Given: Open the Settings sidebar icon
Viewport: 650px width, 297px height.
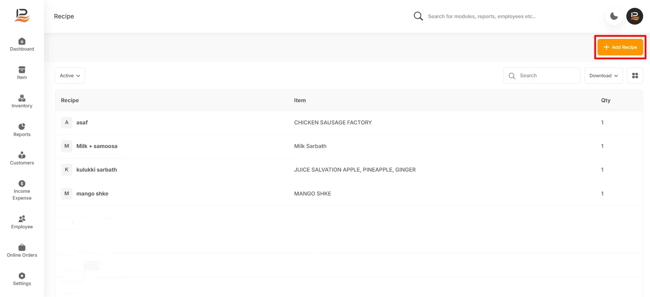Looking at the screenshot, I should tap(22, 276).
